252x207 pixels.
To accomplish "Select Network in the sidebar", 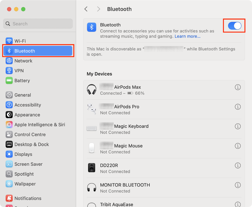I will [x=23, y=61].
